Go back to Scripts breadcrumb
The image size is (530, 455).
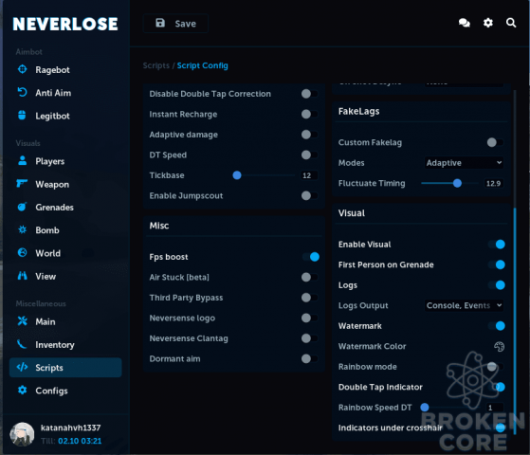coord(155,65)
